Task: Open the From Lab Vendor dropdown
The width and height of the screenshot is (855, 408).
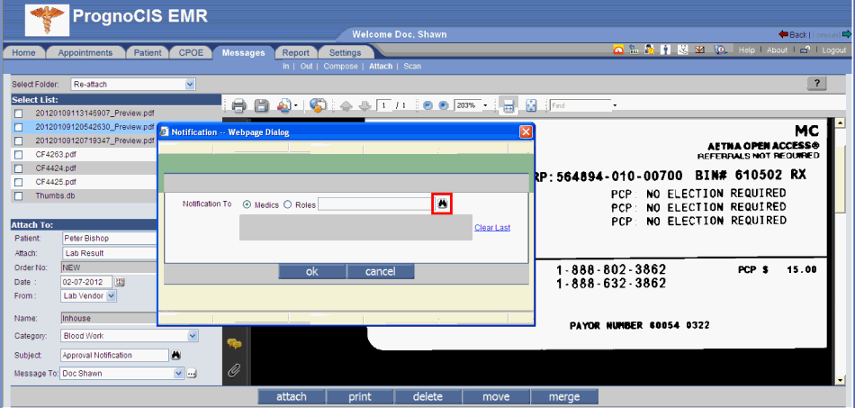Action: coord(111,295)
